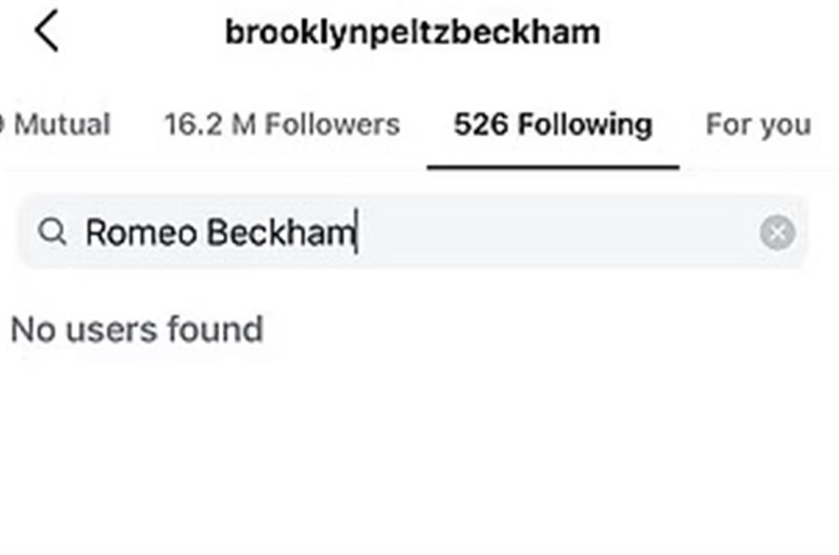View the Followers list
Screen dimensions: 839x555
282,124
